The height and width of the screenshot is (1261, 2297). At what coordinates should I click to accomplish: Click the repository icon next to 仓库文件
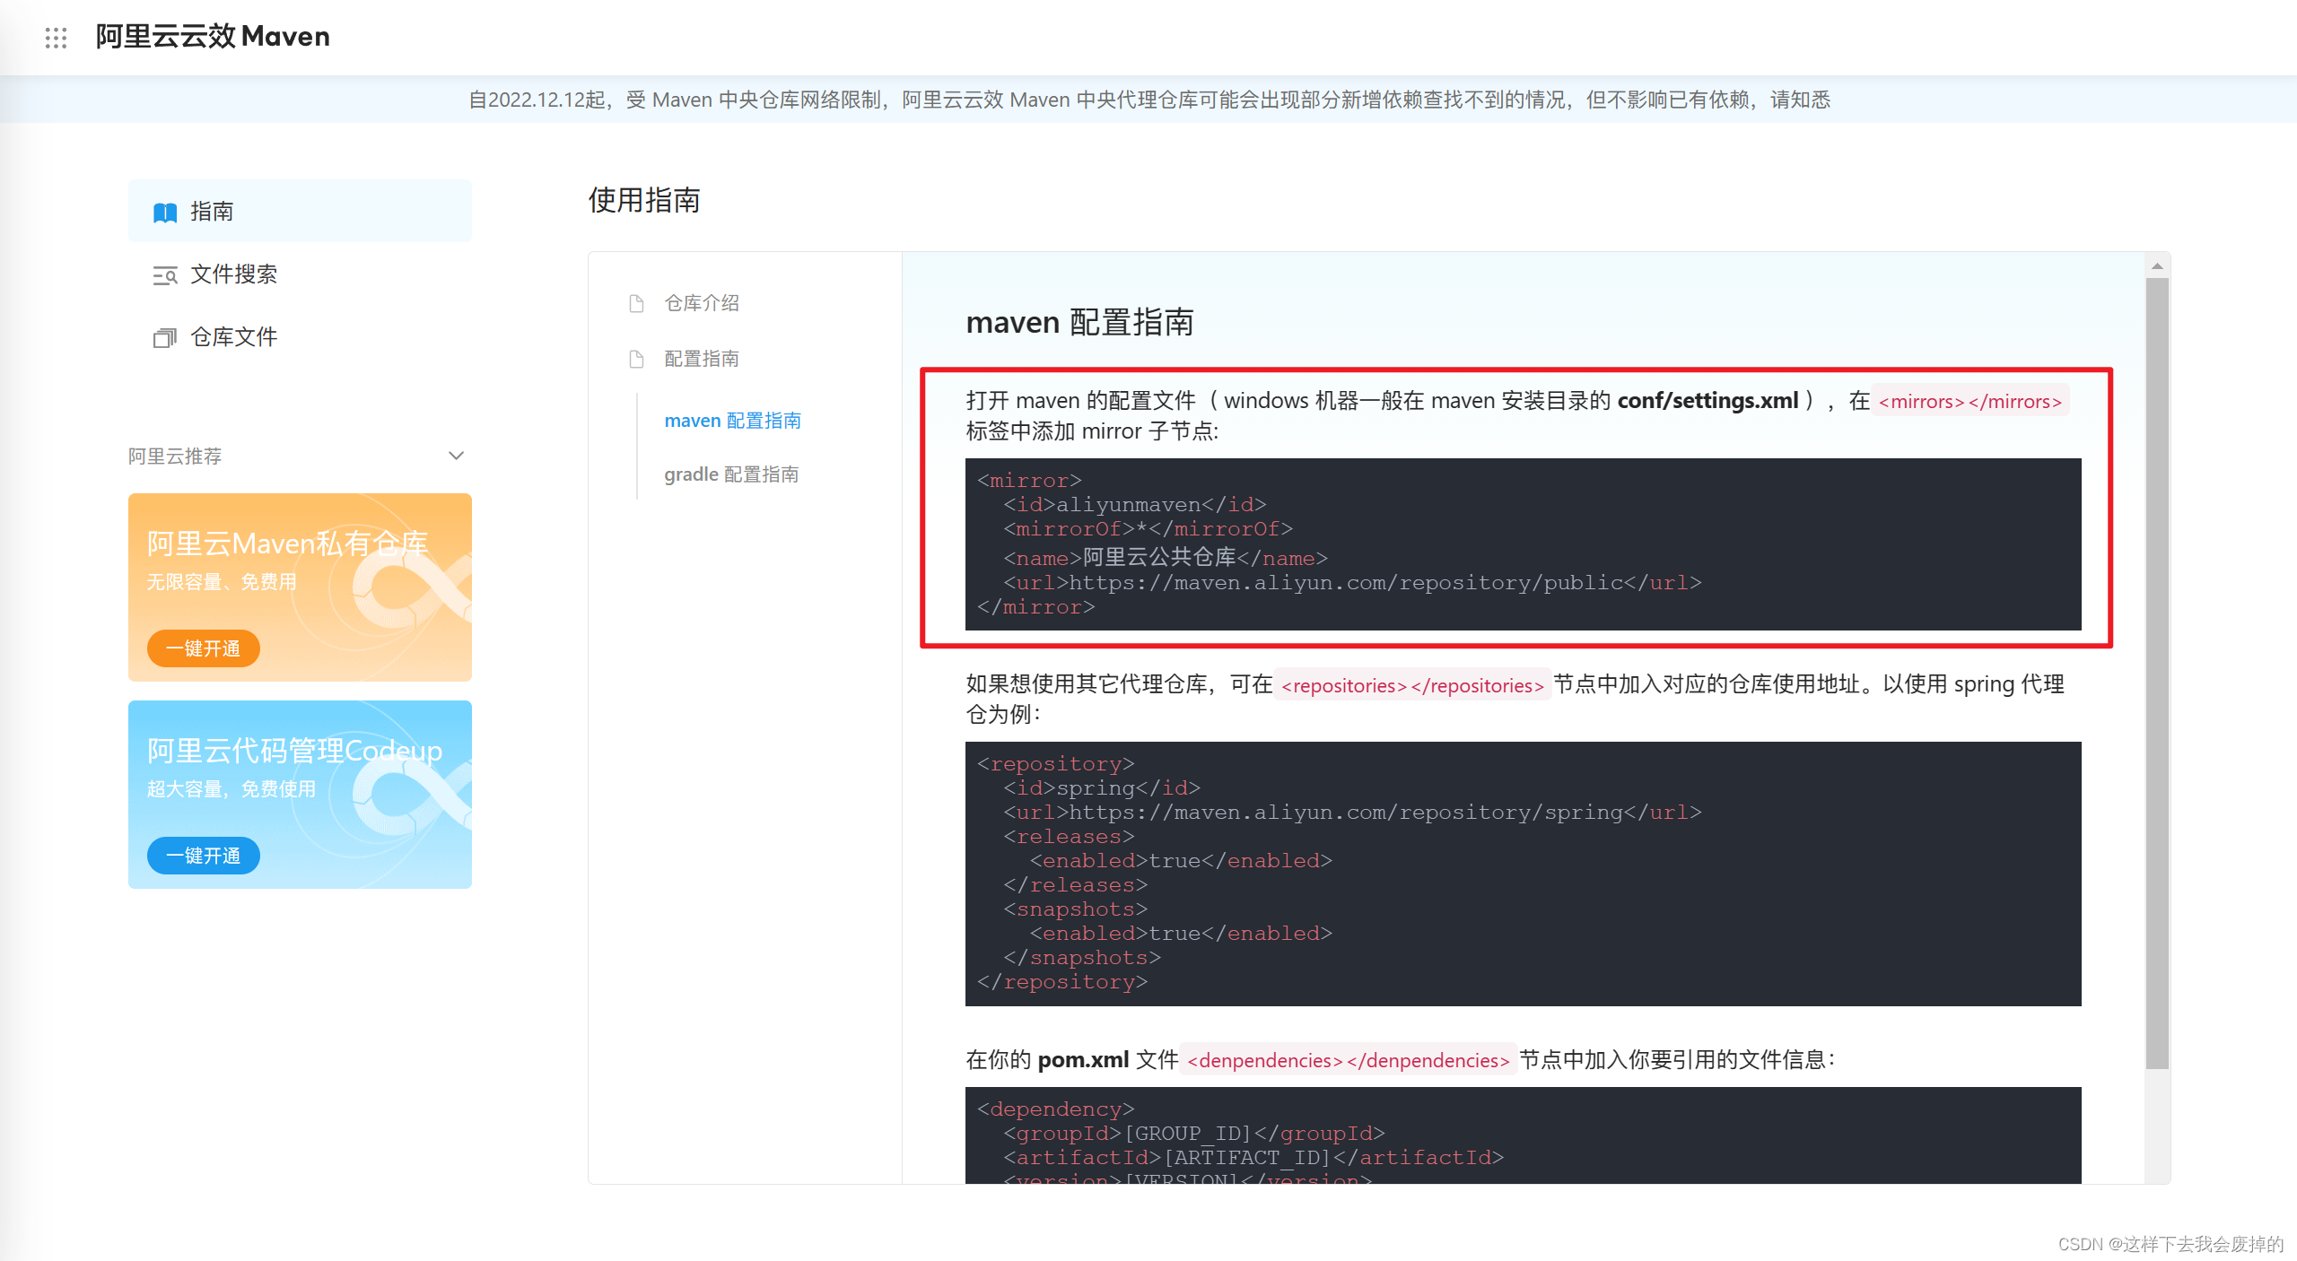[x=165, y=337]
